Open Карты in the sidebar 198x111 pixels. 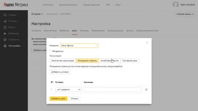[x=12, y=27]
